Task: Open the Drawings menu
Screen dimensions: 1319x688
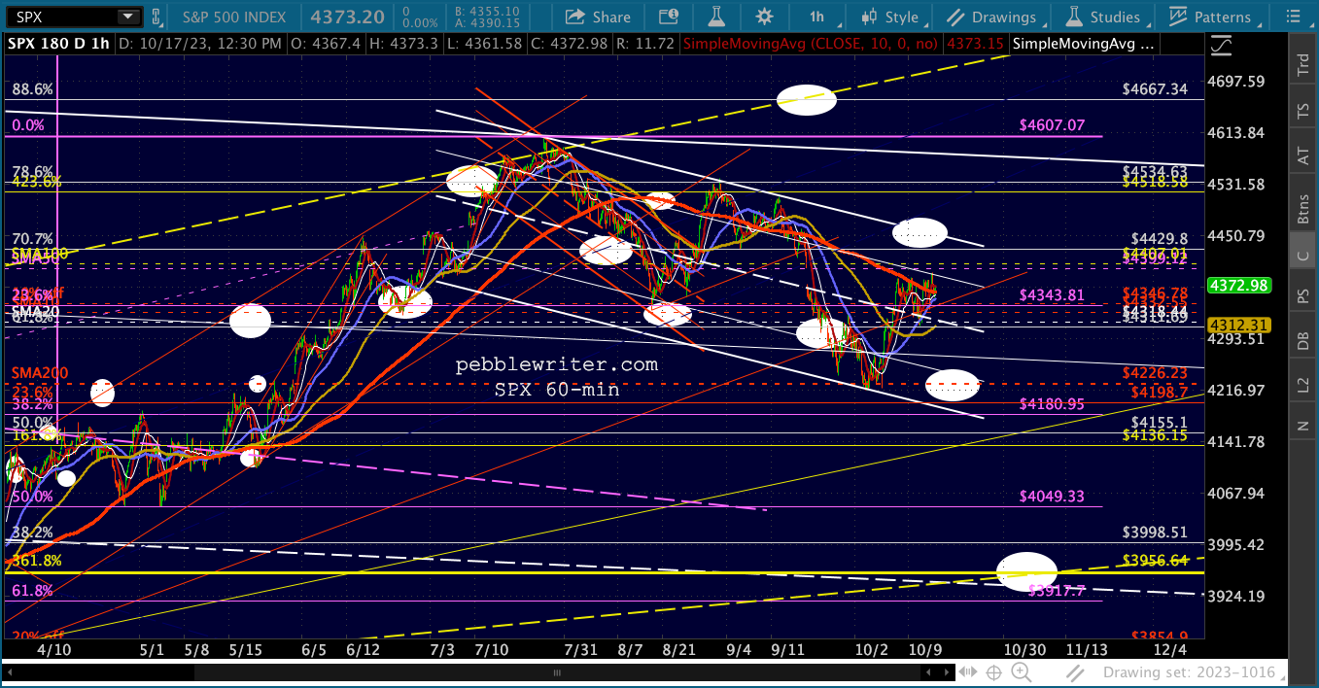Action: click(x=991, y=17)
